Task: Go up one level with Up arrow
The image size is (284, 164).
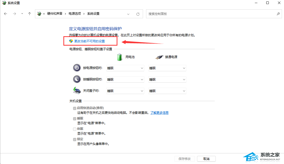Action: pos(29,14)
